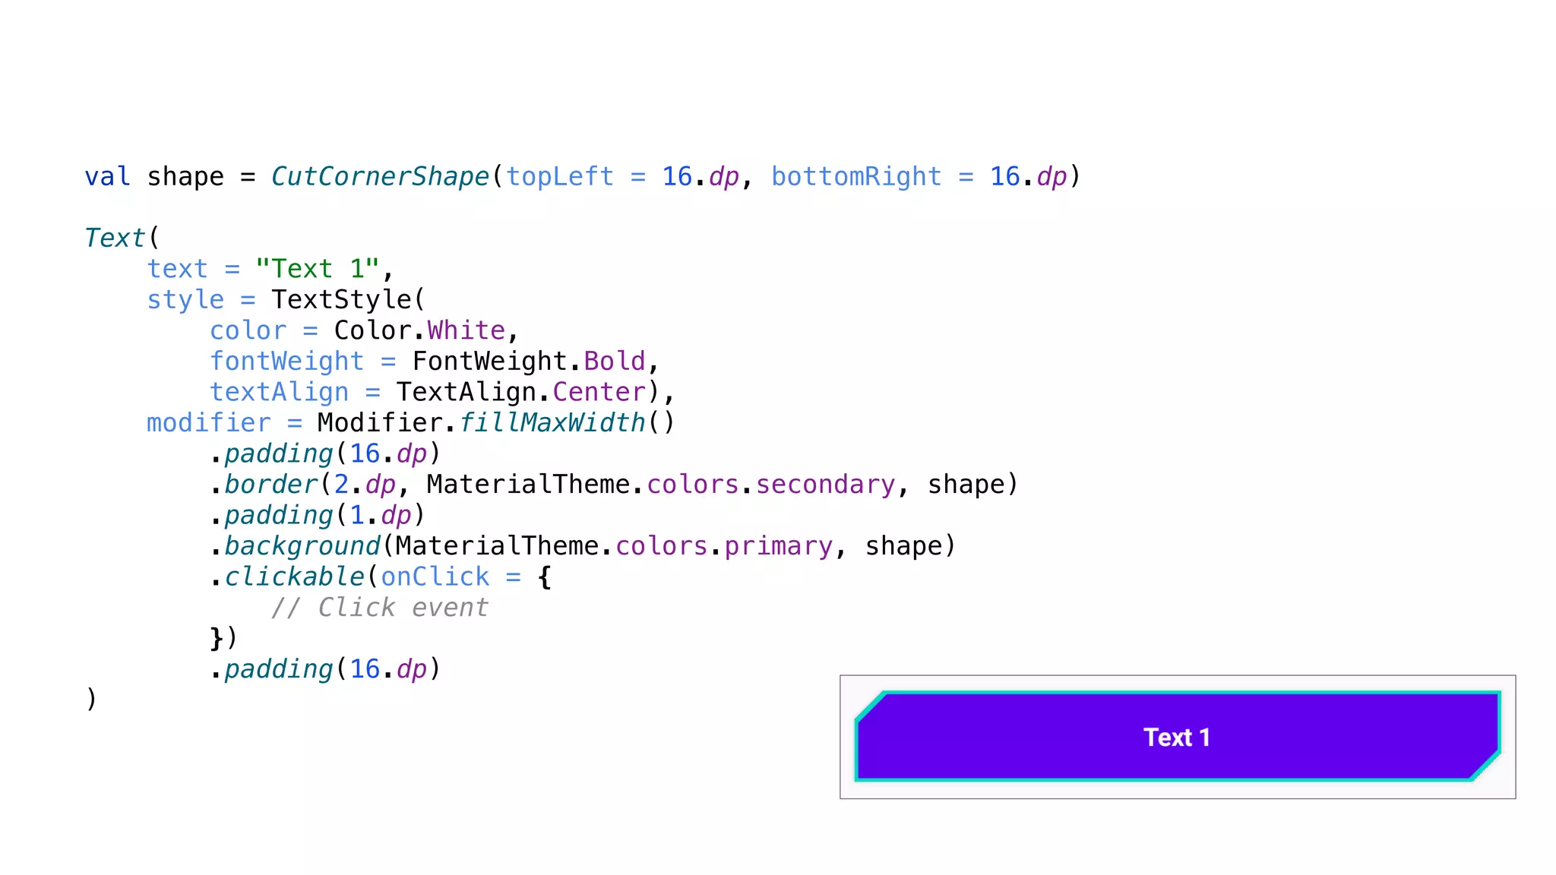Click colors.primary in the background call
Viewport: 1556px width, 875px height.
[x=723, y=546]
